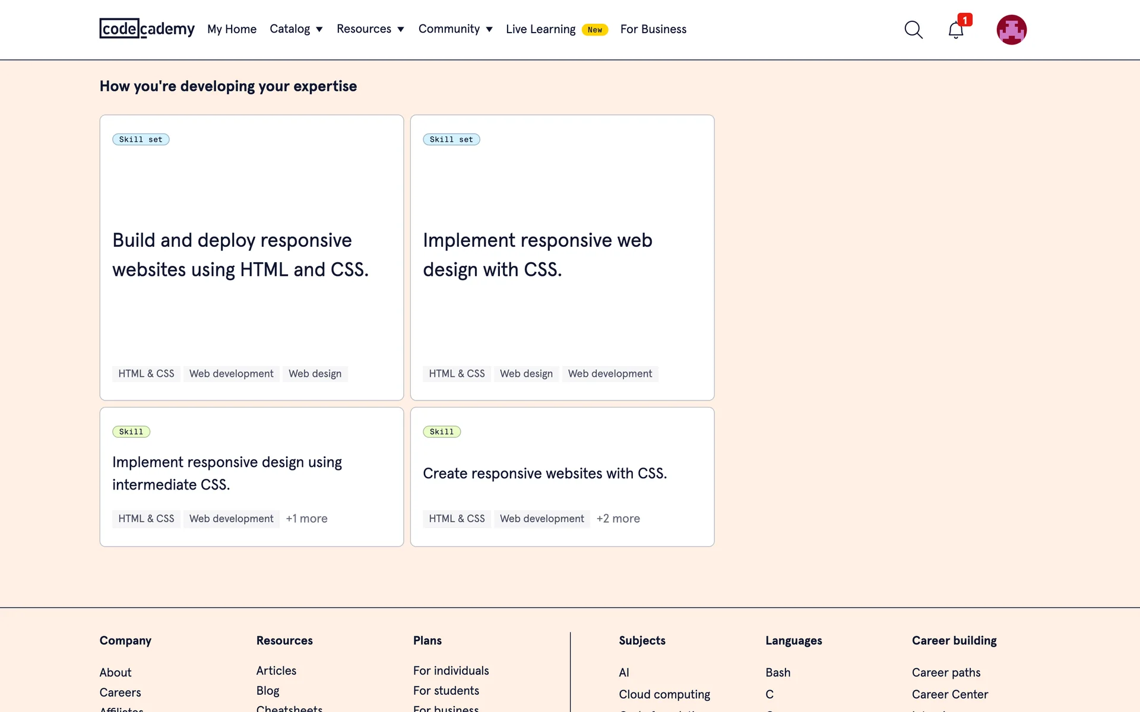Open the user avatar profile menu
Image resolution: width=1140 pixels, height=712 pixels.
(1011, 30)
